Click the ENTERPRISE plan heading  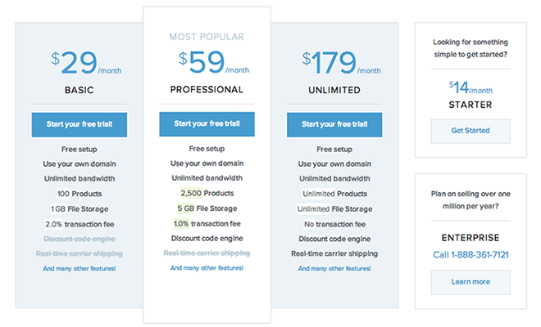[x=471, y=237]
